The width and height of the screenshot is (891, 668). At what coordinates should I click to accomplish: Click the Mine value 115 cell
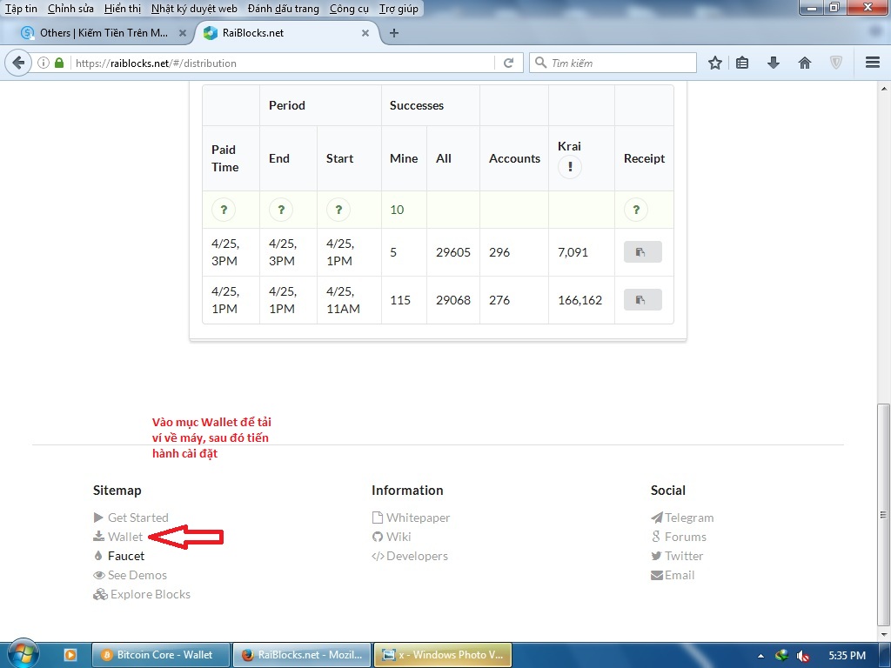click(x=404, y=300)
